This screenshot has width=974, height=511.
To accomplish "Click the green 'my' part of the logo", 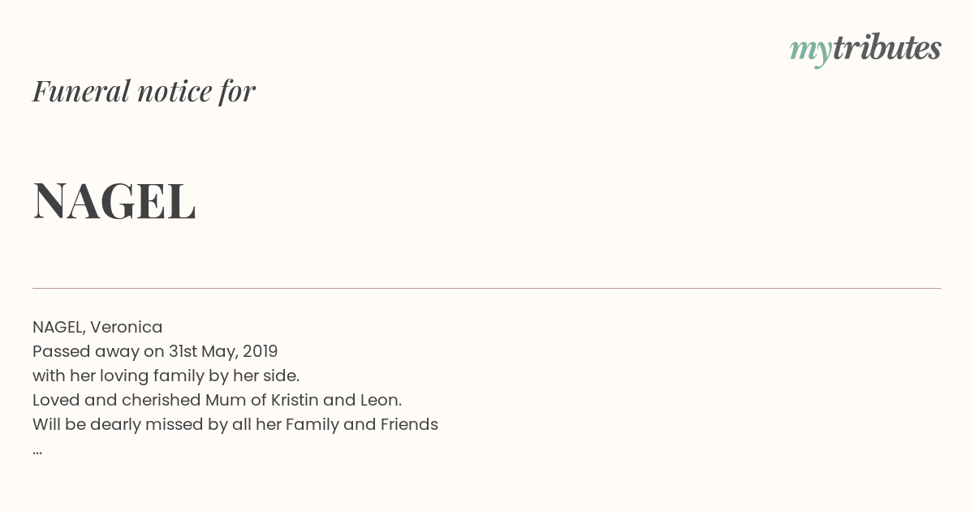I will tap(811, 52).
